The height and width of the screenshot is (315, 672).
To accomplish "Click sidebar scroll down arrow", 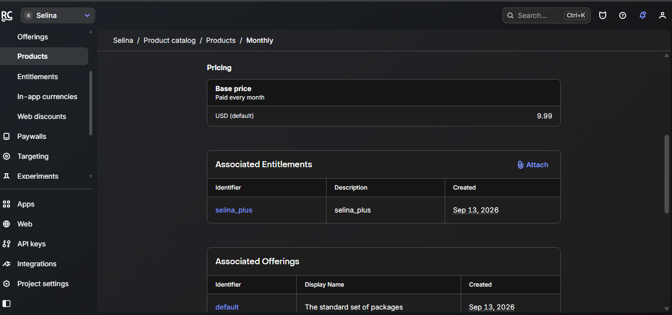I will pyautogui.click(x=91, y=176).
